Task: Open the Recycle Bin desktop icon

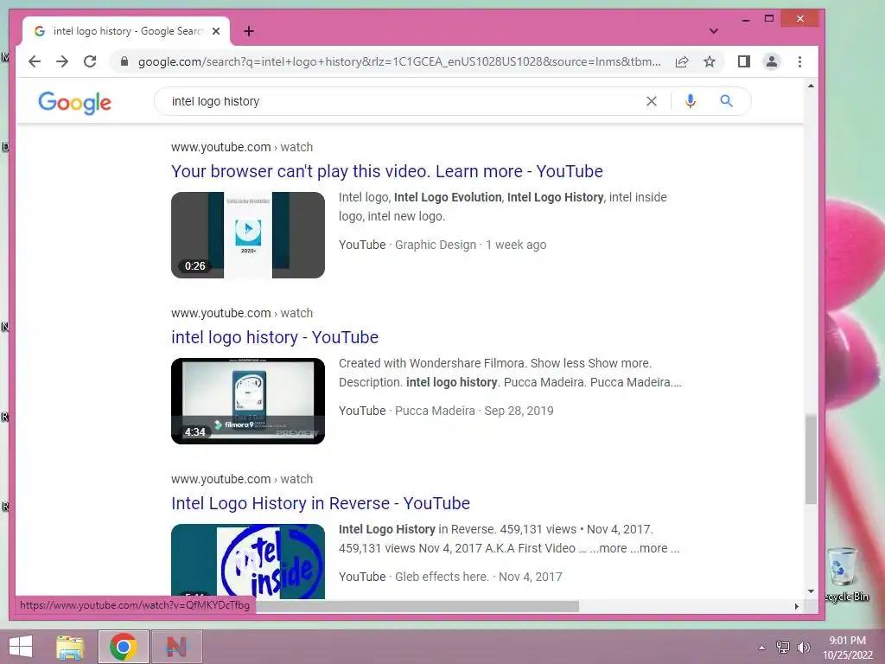Action: click(x=844, y=575)
